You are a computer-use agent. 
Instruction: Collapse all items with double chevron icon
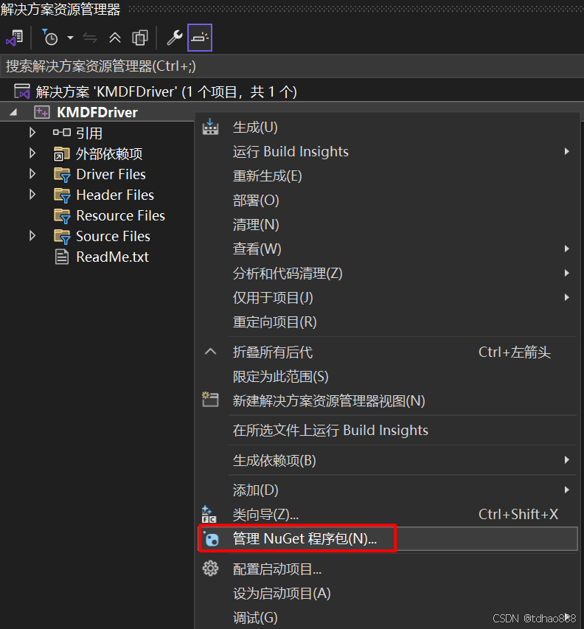[115, 38]
